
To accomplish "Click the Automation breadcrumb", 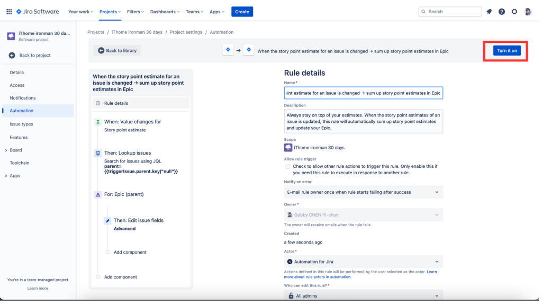I will click(222, 32).
